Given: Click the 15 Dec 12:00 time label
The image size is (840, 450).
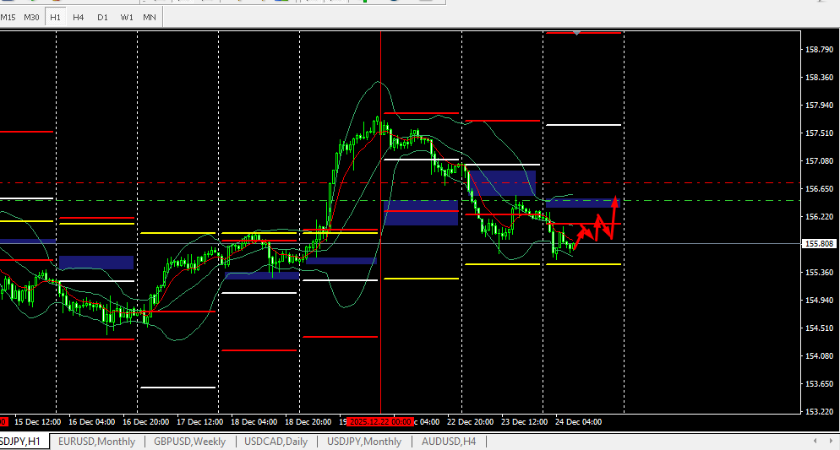Looking at the screenshot, I should [x=37, y=421].
